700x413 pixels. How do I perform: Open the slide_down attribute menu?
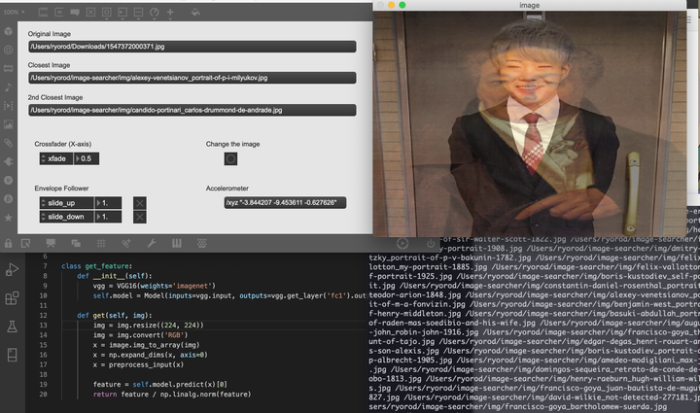pyautogui.click(x=66, y=217)
